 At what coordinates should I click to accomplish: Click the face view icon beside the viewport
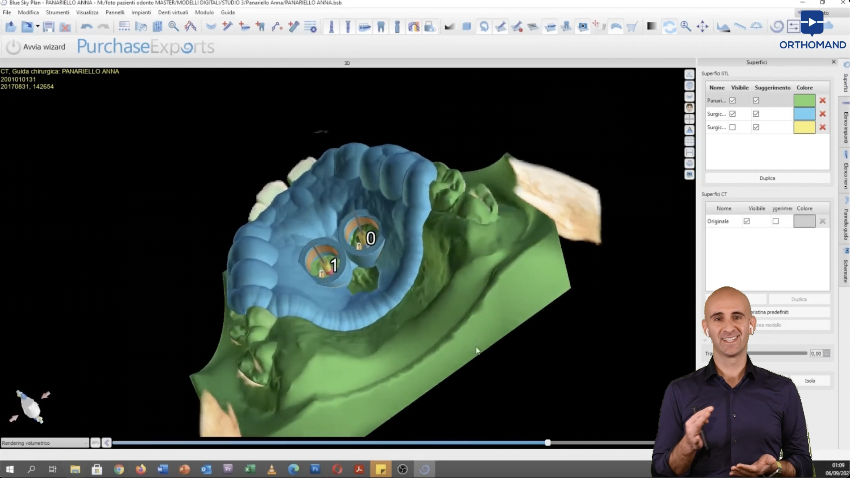pyautogui.click(x=689, y=108)
